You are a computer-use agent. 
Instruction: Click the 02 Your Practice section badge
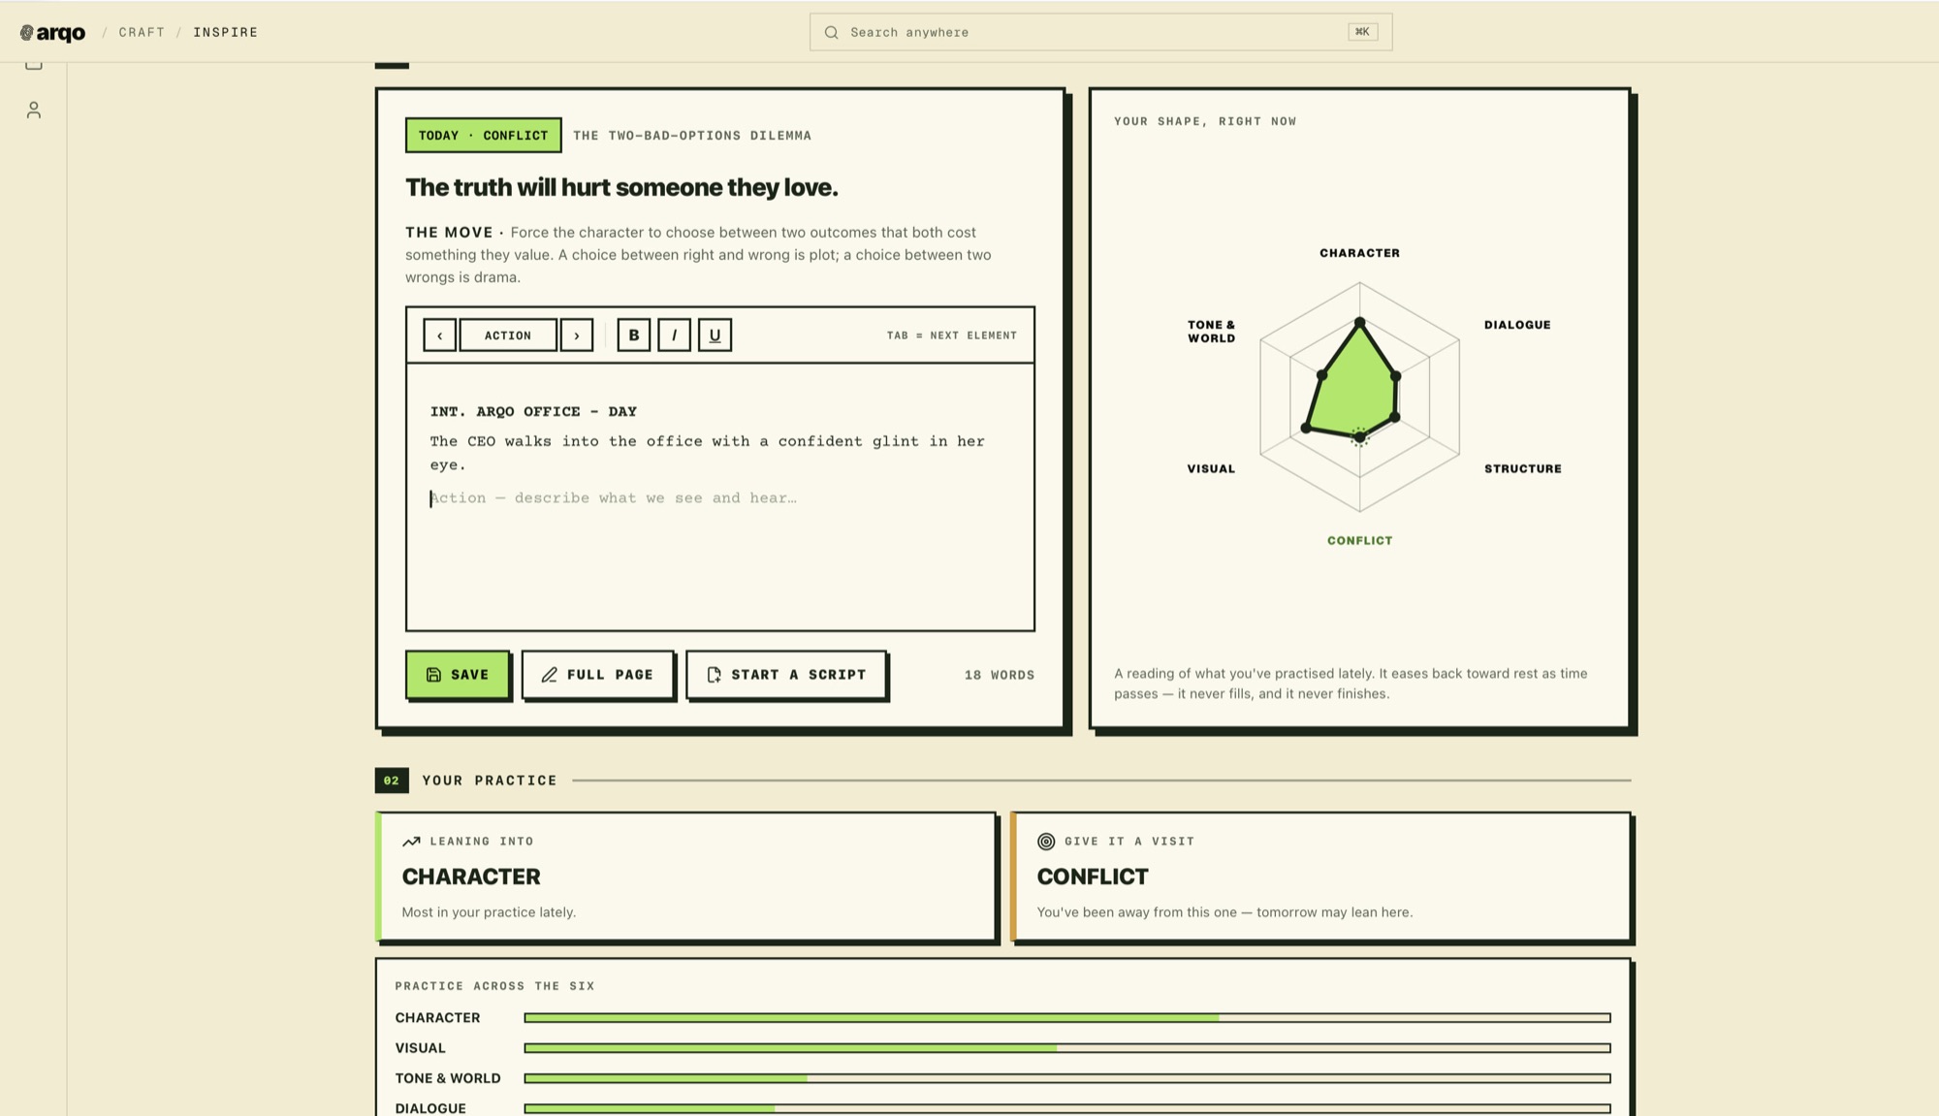pyautogui.click(x=392, y=781)
